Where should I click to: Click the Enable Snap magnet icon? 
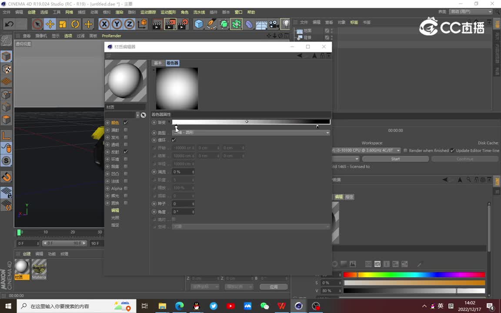pos(7,176)
